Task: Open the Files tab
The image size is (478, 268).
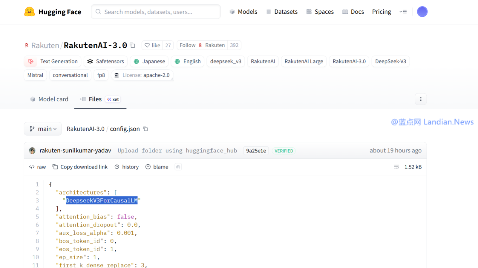Action: [95, 99]
